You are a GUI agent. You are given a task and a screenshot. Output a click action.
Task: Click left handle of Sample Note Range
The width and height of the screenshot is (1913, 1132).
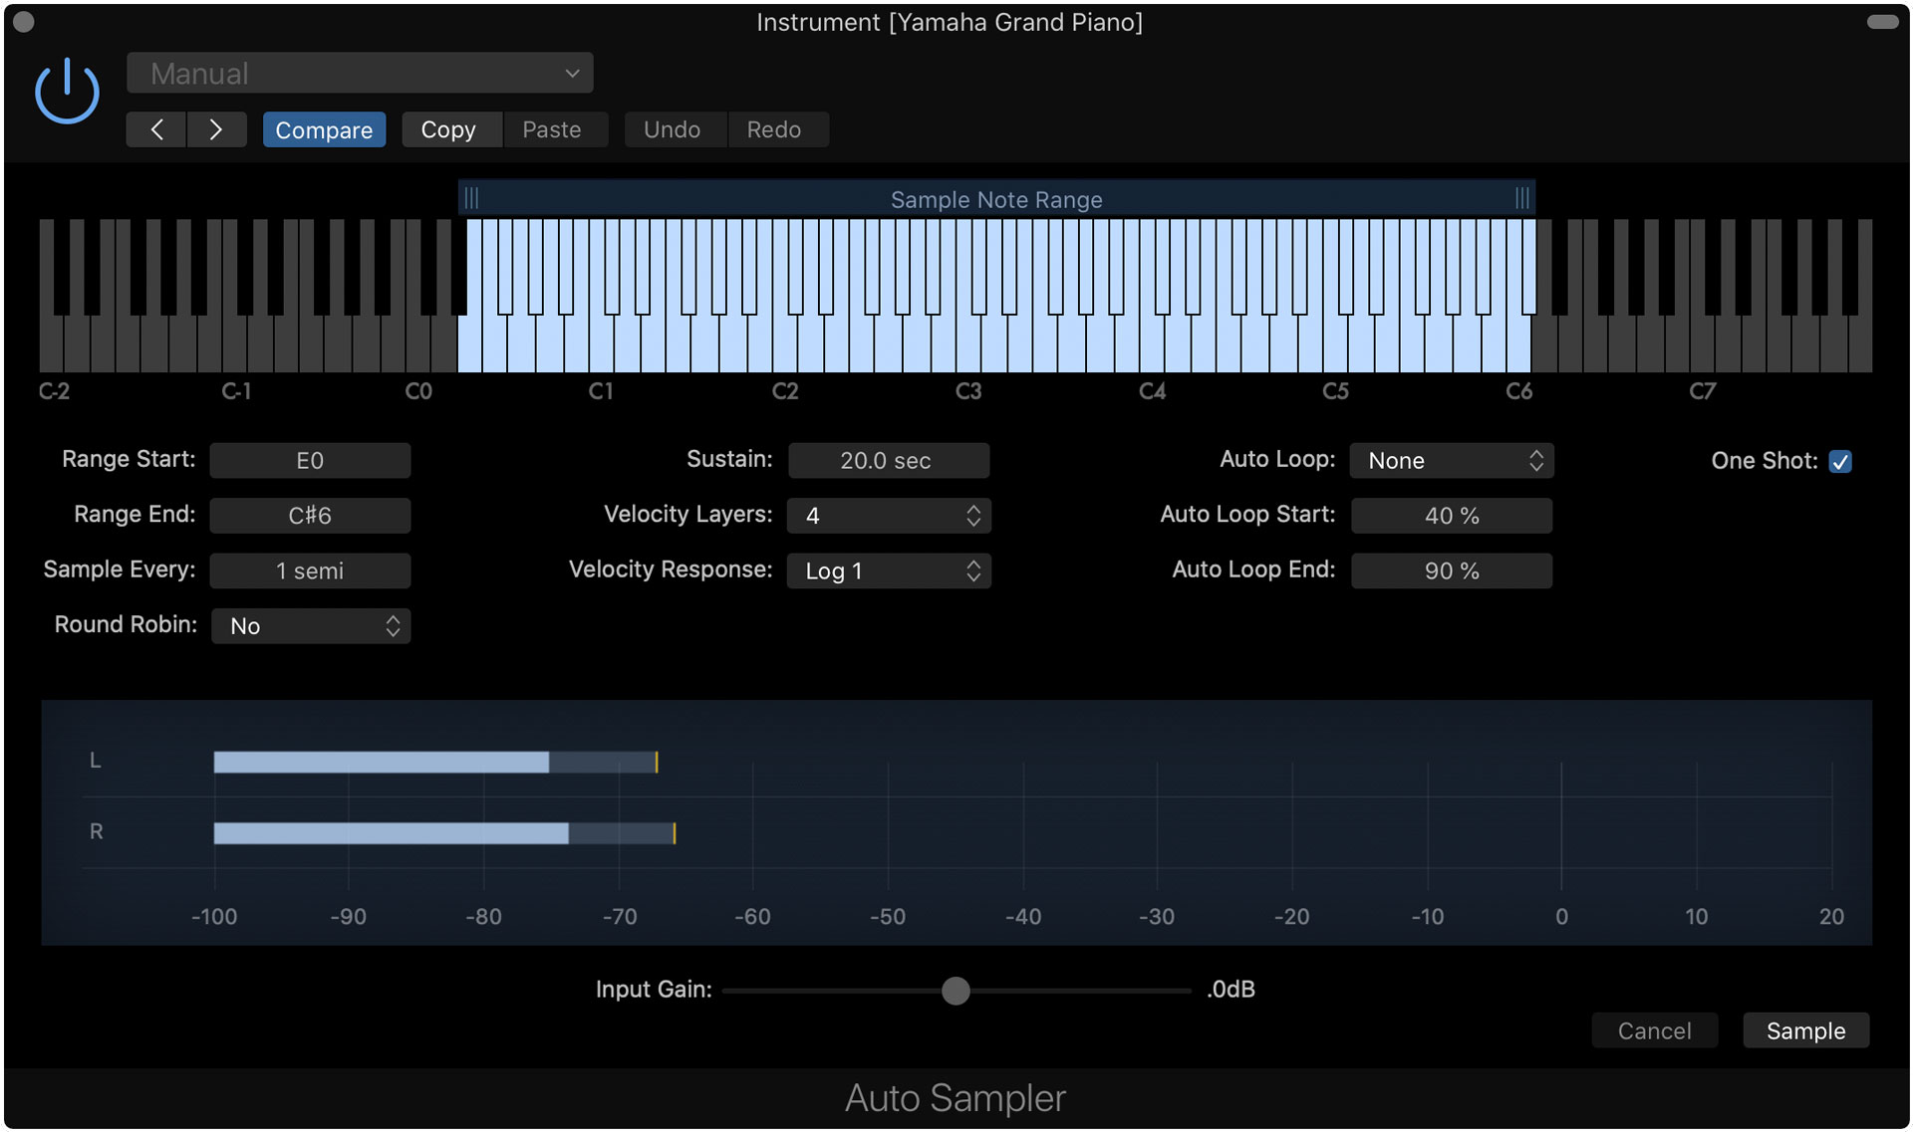pyautogui.click(x=471, y=198)
